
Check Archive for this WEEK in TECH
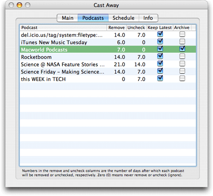[182, 78]
